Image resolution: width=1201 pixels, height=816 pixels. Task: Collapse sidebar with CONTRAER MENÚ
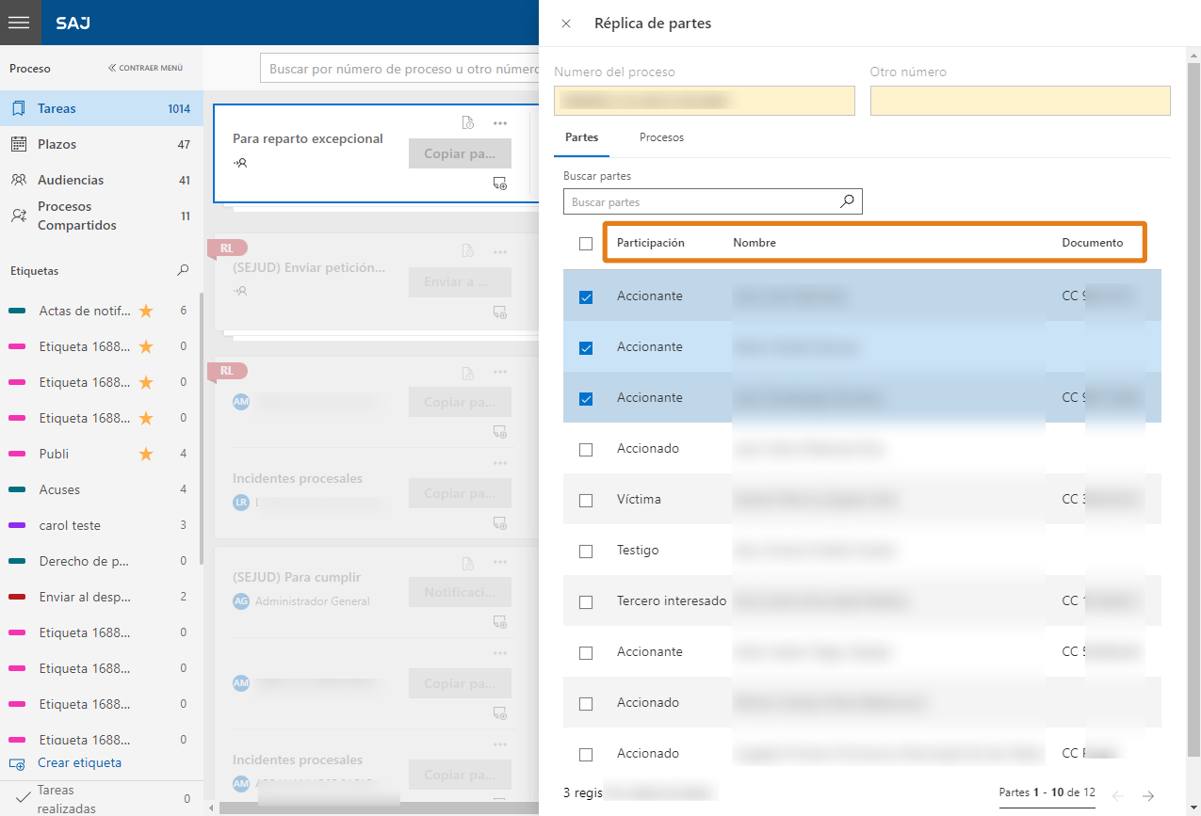point(145,68)
